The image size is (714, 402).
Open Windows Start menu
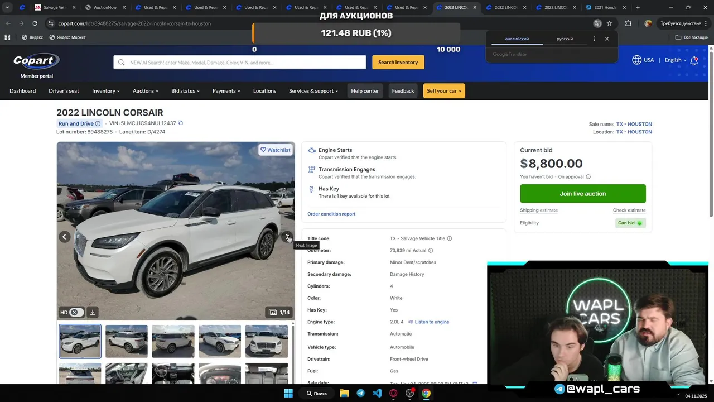click(x=288, y=393)
